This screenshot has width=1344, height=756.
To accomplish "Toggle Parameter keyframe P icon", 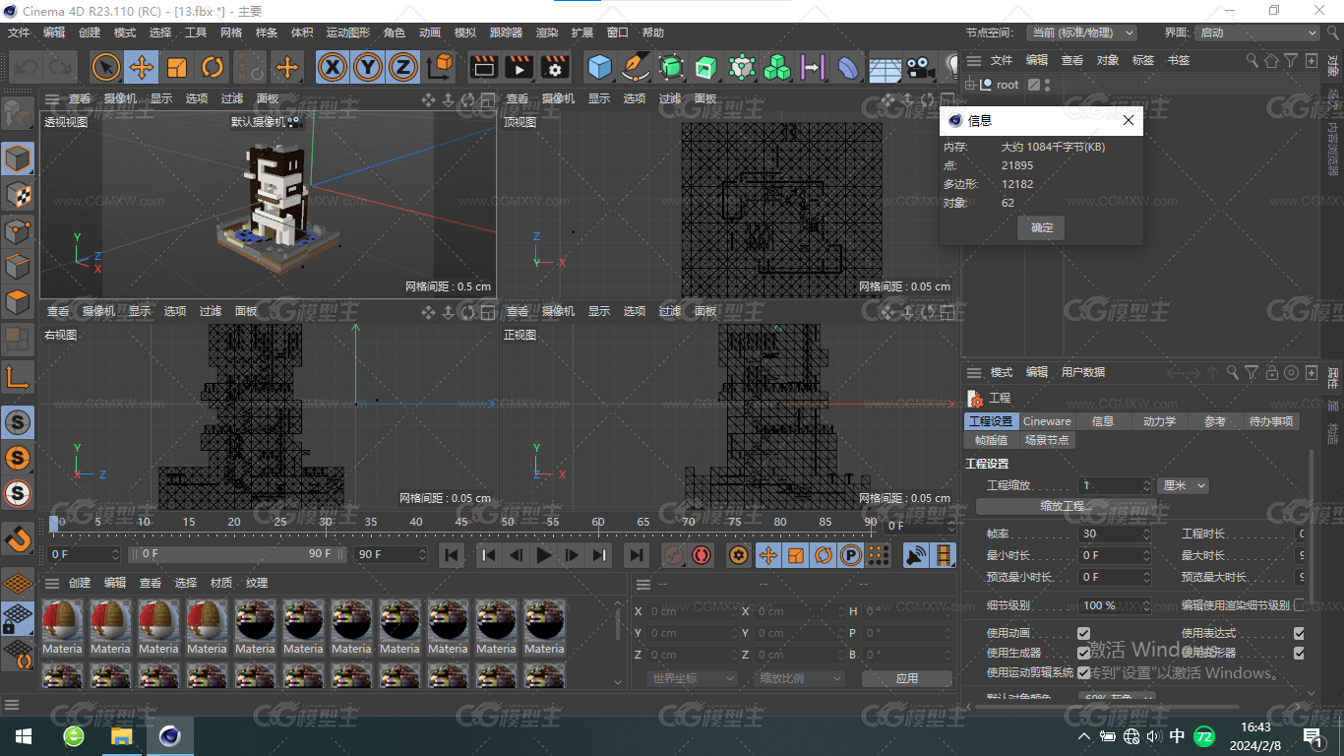I will click(851, 555).
